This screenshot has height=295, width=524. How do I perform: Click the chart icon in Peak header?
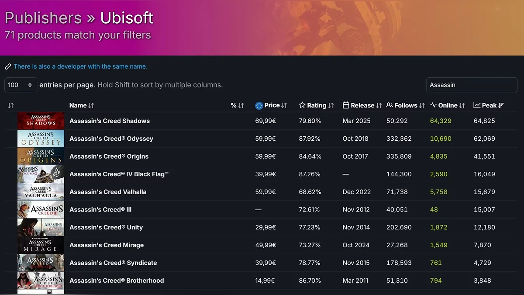[x=477, y=105]
